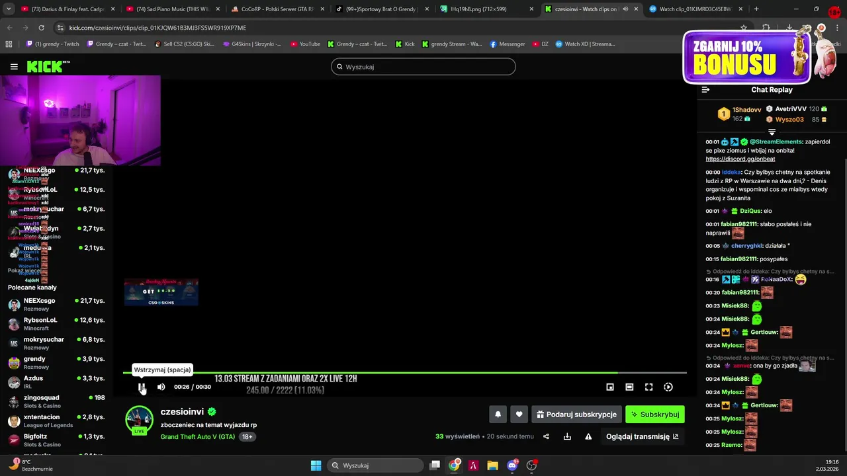
Task: Switch to Sportowy Brat O Grendy TikTok tab
Action: click(x=381, y=9)
